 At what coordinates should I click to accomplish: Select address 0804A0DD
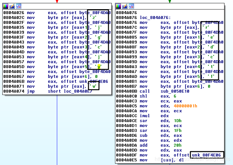pyautogui.click(x=126, y=150)
